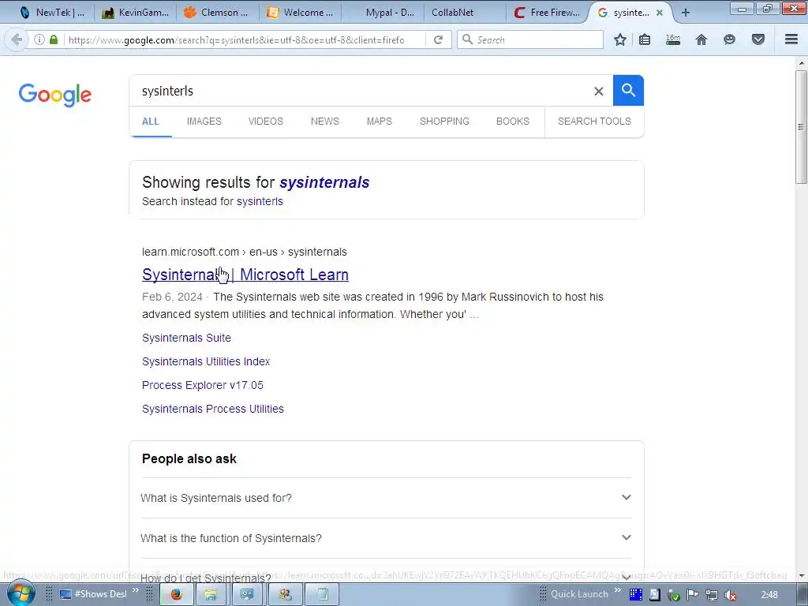Click the Windows Start orb
Viewport: 808px width, 606px height.
[21, 593]
